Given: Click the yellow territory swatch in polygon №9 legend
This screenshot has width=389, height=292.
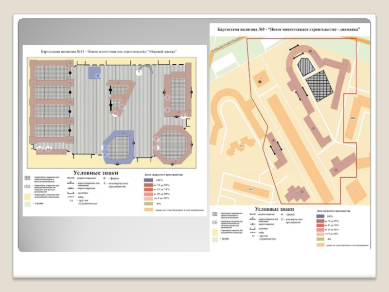Looking at the screenshot, I should click(x=215, y=233).
